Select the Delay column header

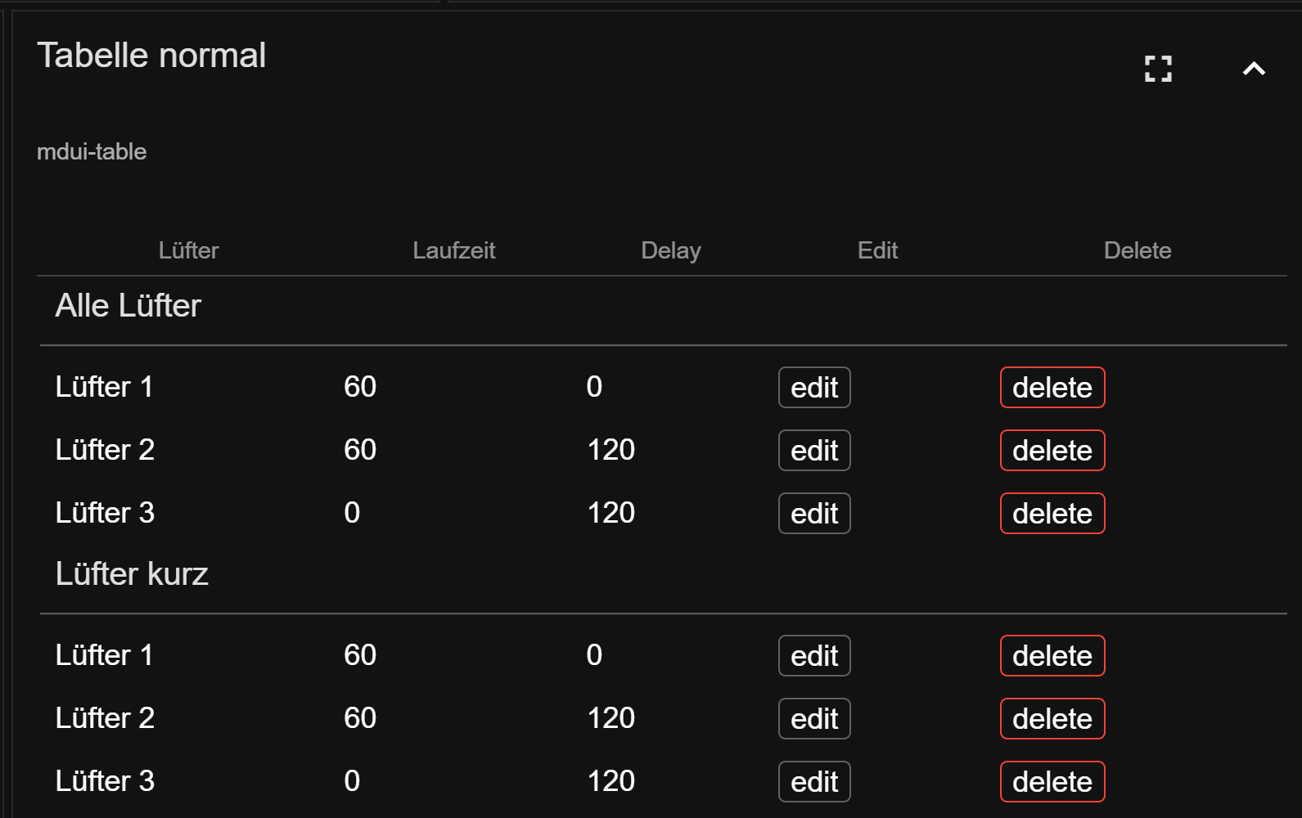click(671, 250)
